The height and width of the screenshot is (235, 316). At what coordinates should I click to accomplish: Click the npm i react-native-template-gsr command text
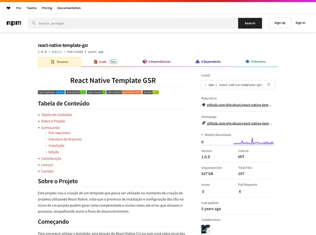[x=235, y=85]
